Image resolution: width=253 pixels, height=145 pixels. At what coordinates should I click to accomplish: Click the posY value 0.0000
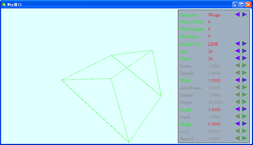point(214,132)
